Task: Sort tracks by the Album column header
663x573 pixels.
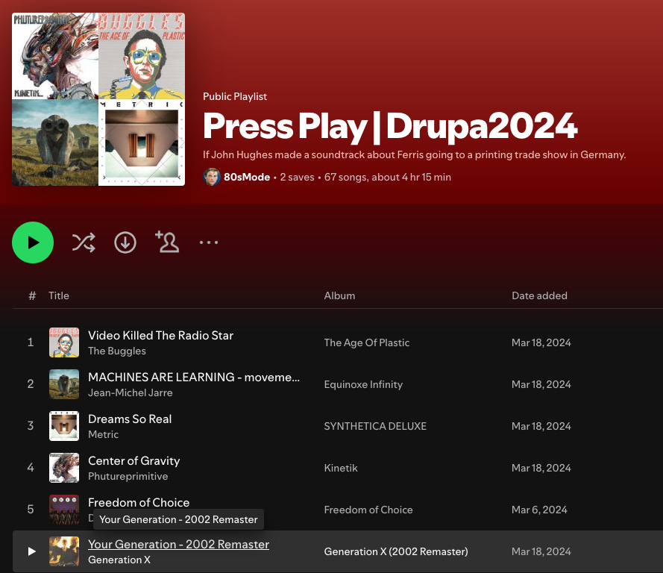Action: pyautogui.click(x=339, y=295)
